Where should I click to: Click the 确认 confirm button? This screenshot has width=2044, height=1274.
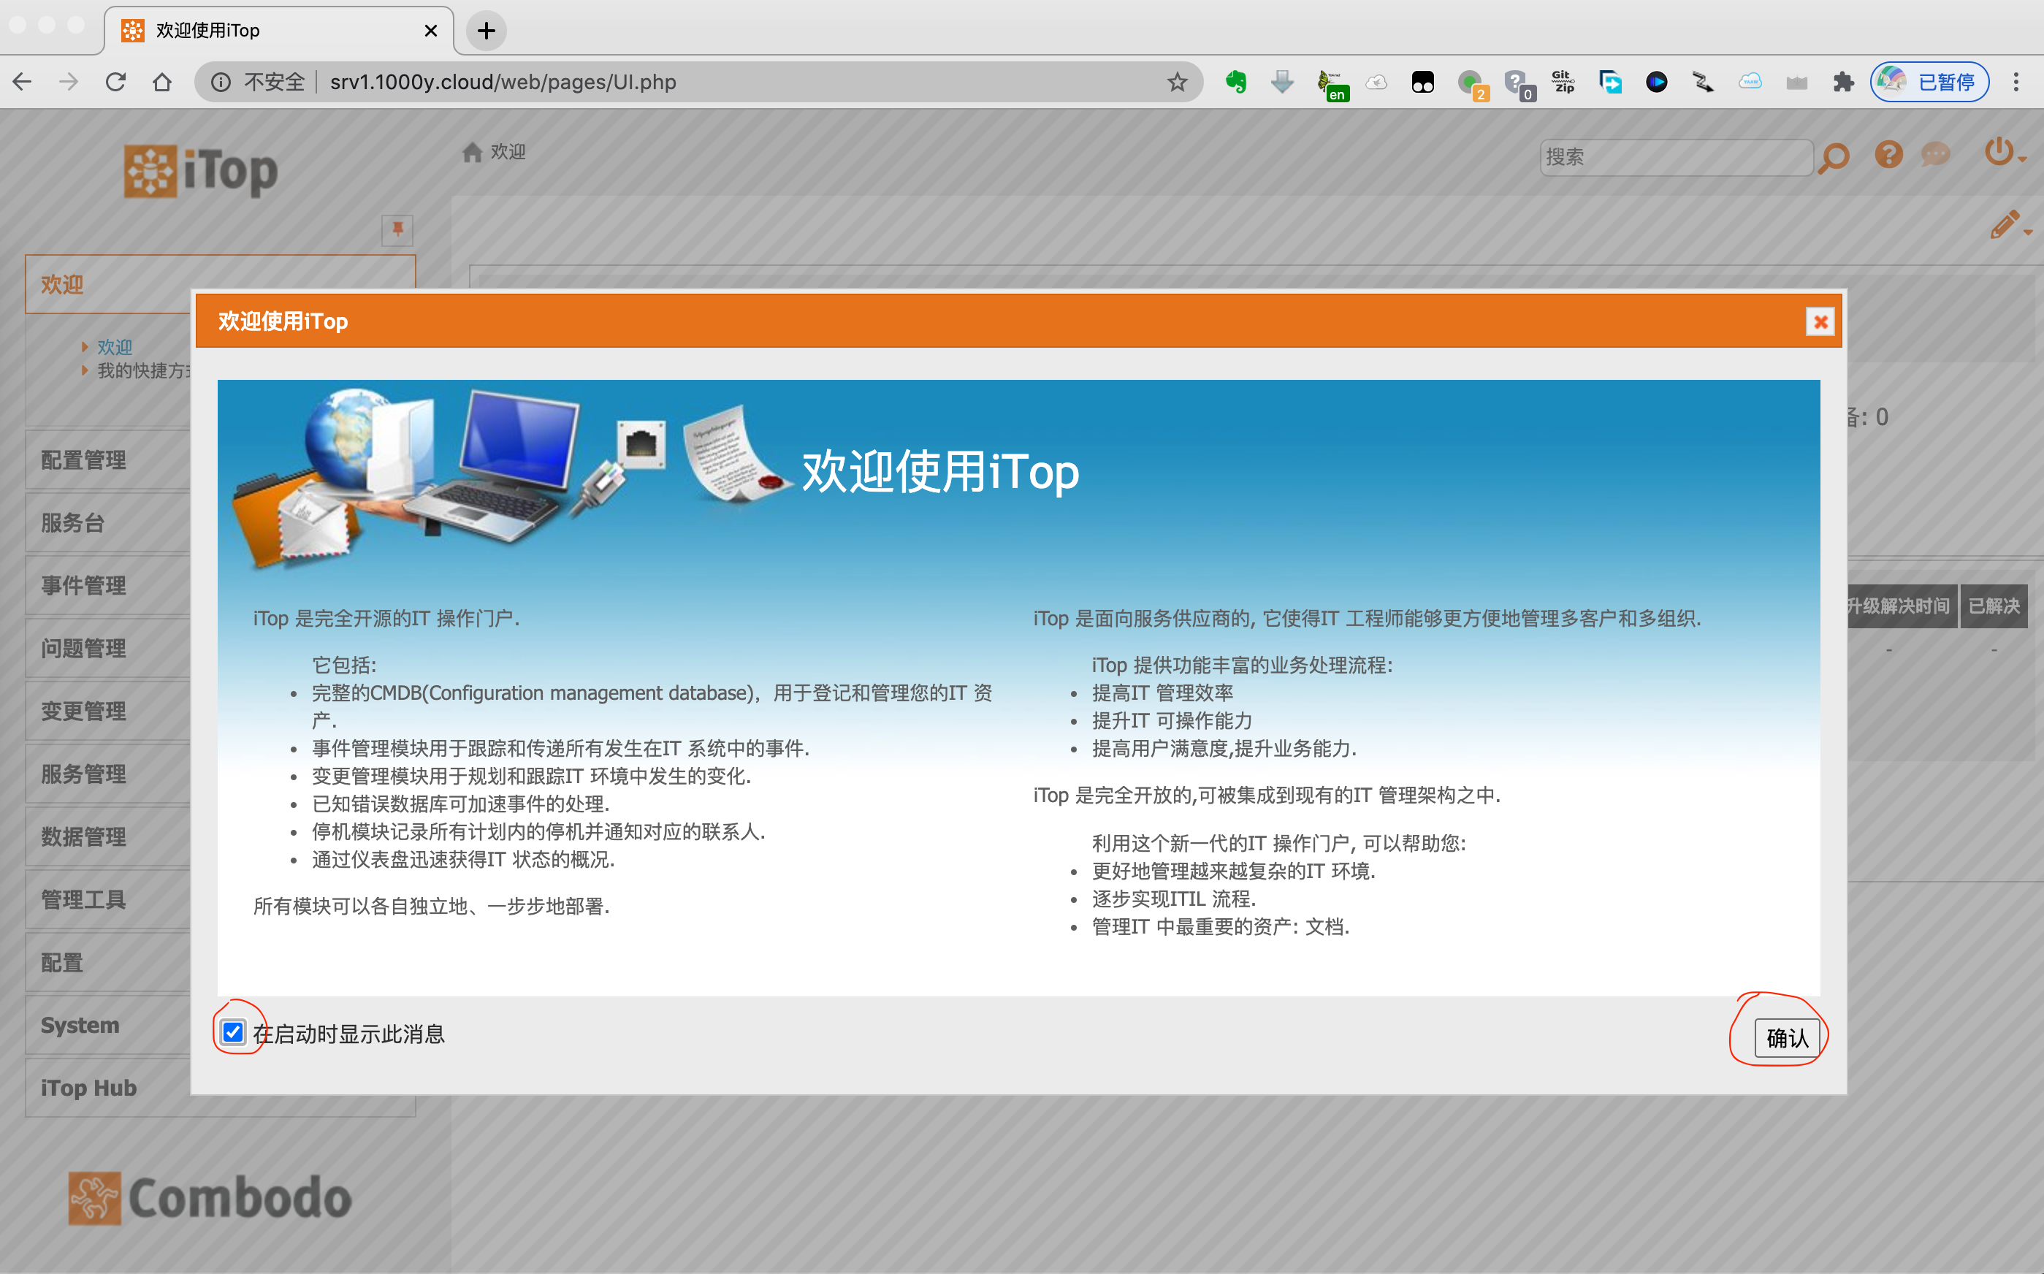click(1786, 1037)
